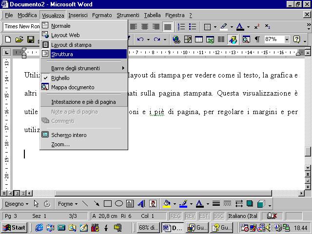Image resolution: width=312 pixels, height=234 pixels.
Task: Center the text
Action: click(145, 27)
